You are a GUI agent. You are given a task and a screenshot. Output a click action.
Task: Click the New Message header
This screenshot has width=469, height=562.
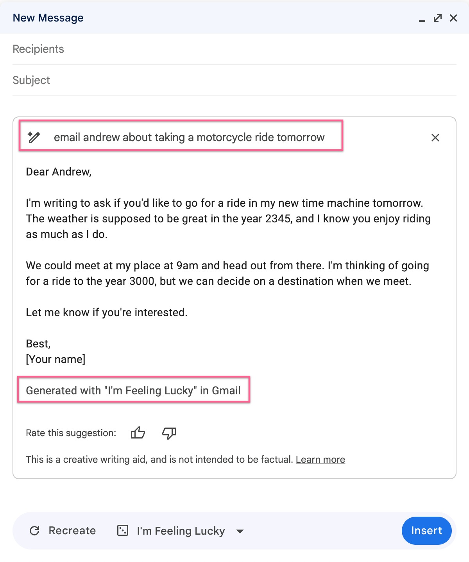(x=48, y=18)
